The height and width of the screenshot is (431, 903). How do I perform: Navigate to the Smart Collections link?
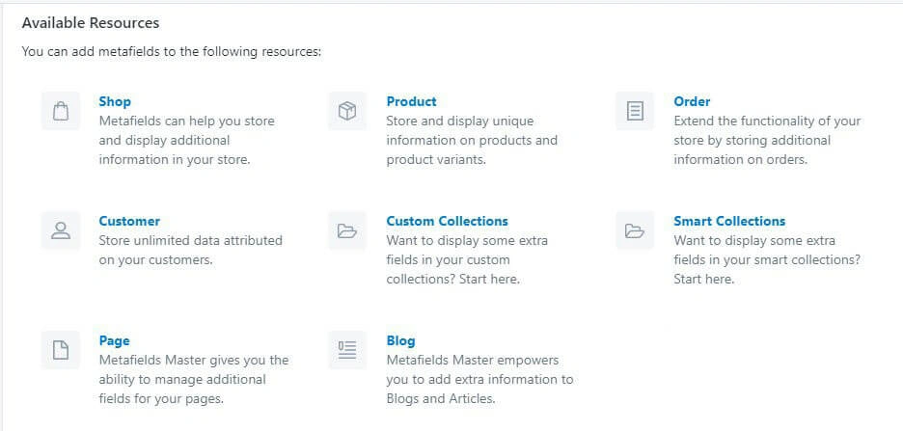click(x=729, y=221)
